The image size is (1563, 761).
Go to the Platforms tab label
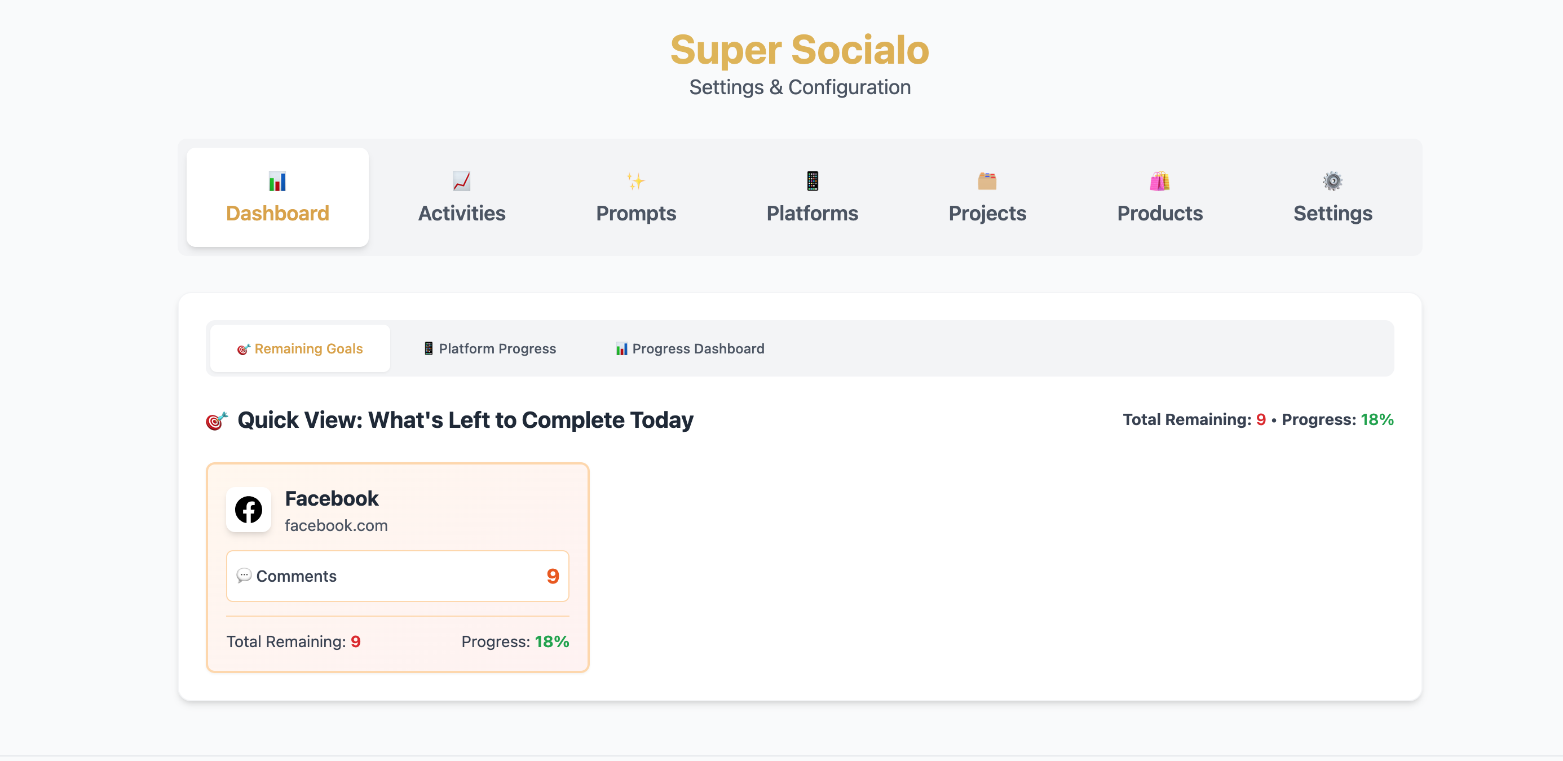(813, 214)
